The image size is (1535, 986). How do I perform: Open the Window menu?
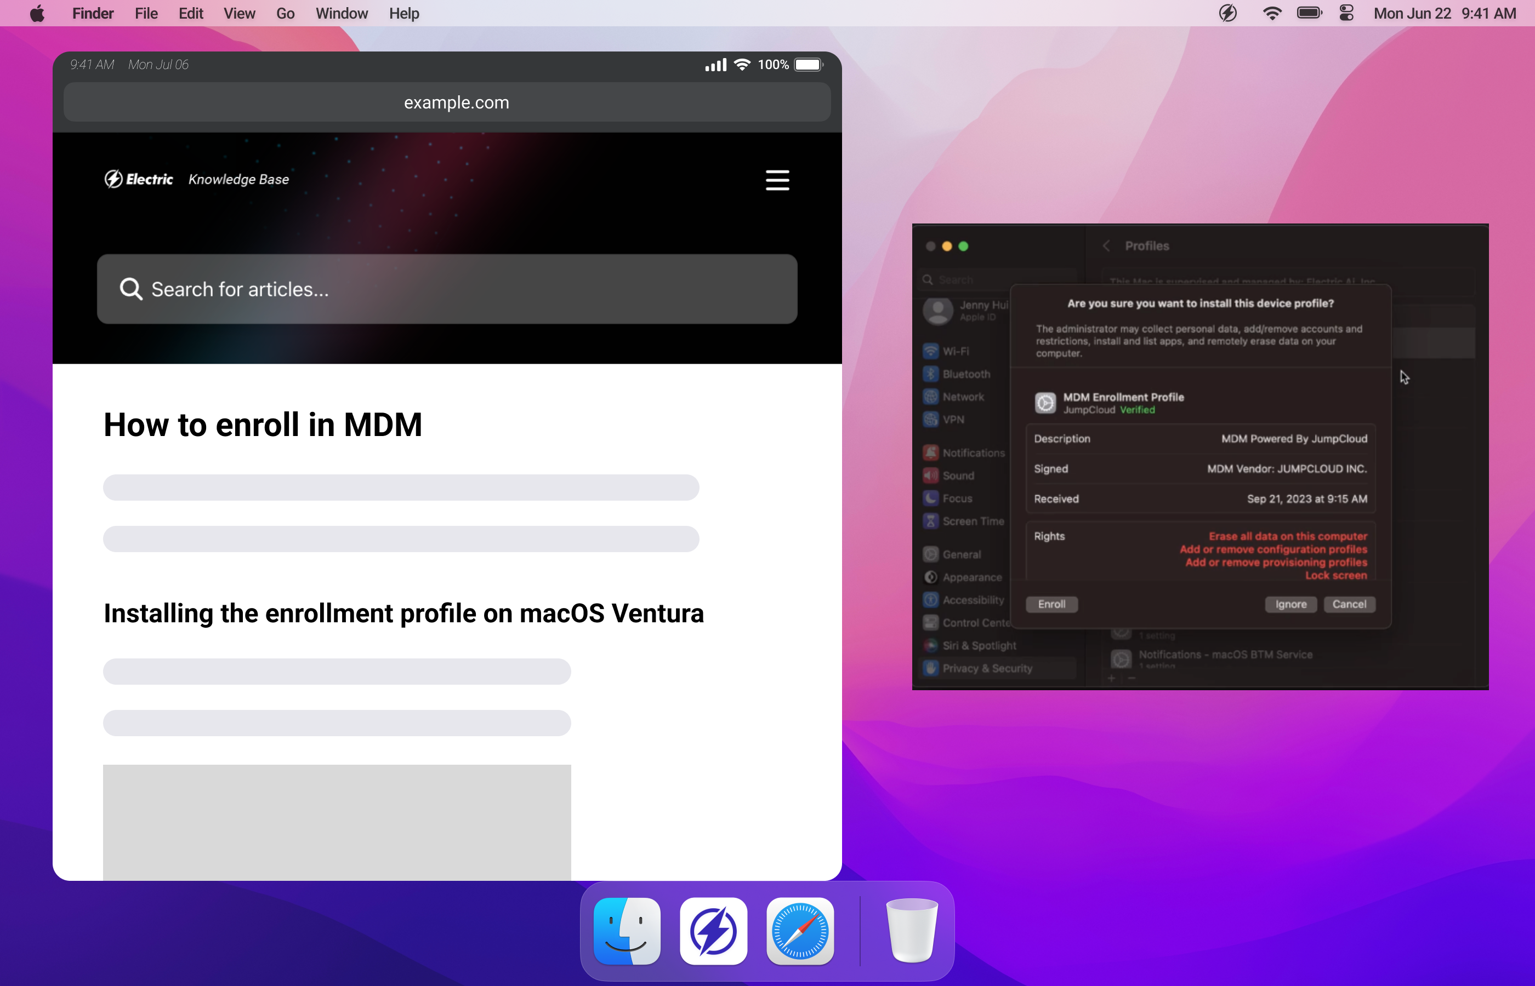click(342, 14)
